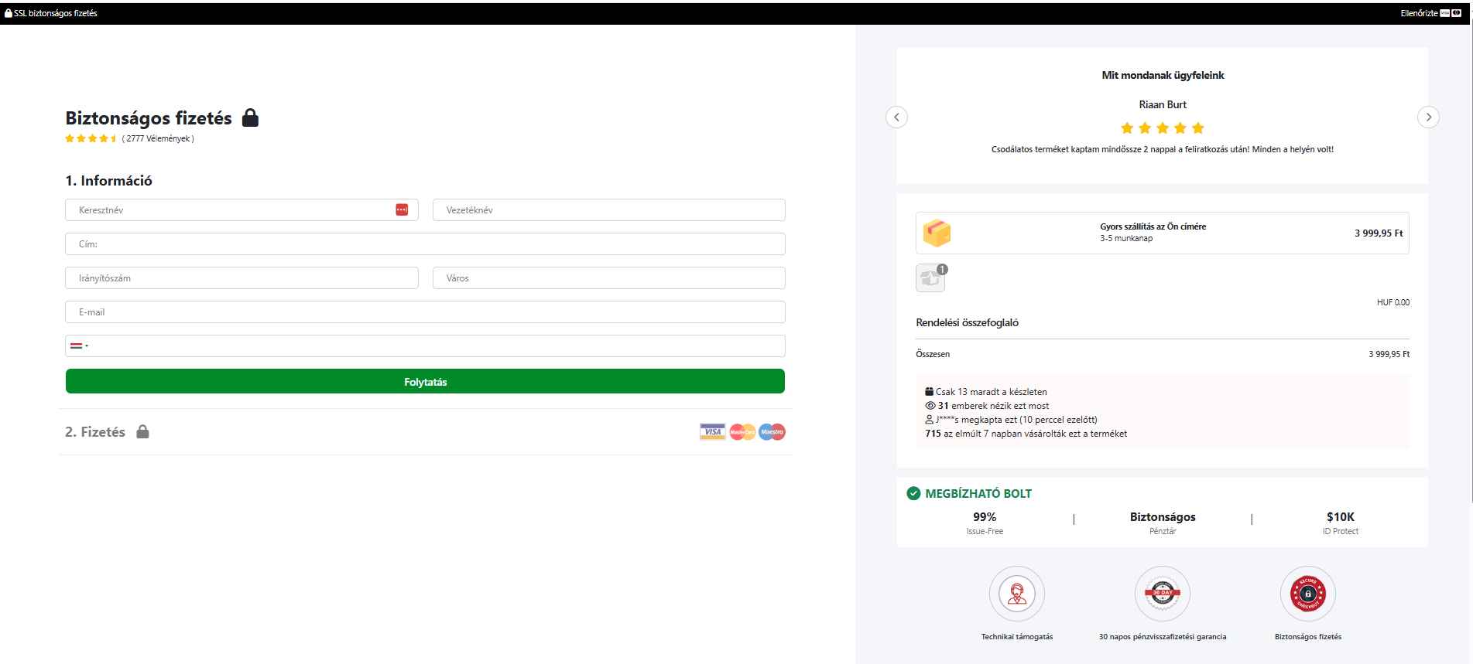The image size is (1473, 664).
Task: Expand the 2. Fizetés payment section
Action: coord(95,432)
